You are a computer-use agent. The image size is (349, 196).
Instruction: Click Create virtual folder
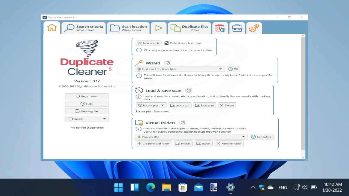click(154, 143)
